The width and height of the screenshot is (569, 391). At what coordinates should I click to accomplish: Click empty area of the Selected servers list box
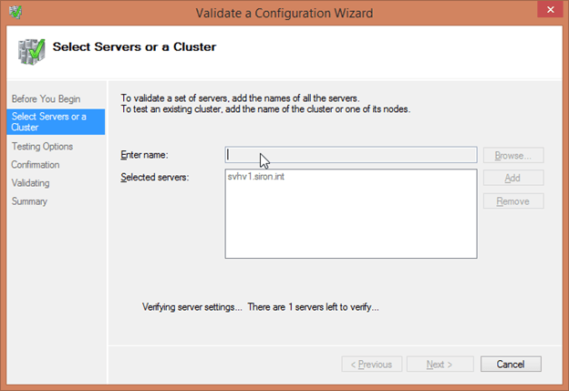point(350,228)
